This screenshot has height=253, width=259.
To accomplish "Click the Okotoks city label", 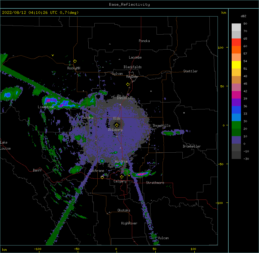I will (x=124, y=210).
